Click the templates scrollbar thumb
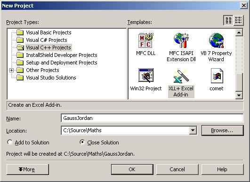The height and width of the screenshot is (182, 250). (x=239, y=82)
